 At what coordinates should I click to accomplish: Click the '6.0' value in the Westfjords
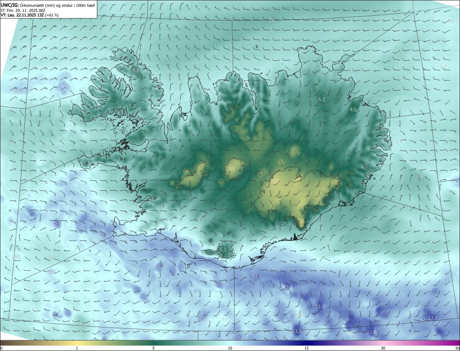136,71
